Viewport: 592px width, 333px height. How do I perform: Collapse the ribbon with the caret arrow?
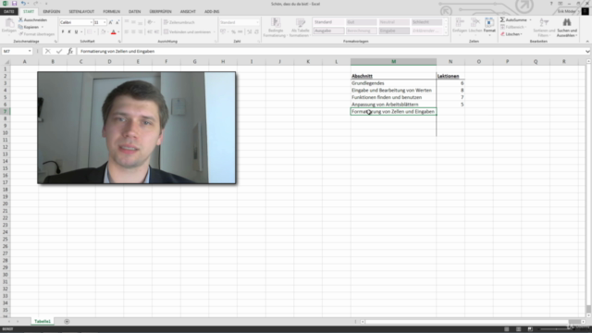(587, 41)
